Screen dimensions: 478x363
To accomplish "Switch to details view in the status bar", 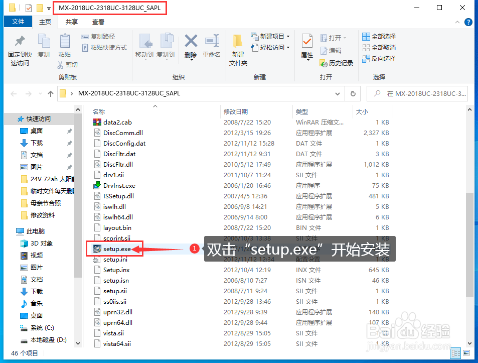I will (x=455, y=353).
